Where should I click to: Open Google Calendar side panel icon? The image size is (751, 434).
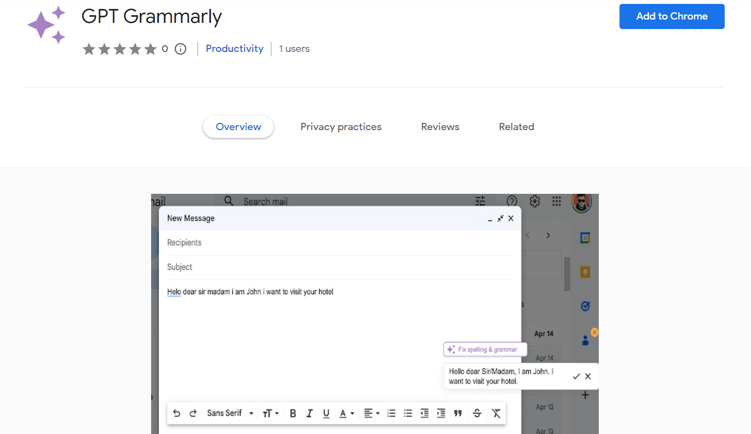click(585, 237)
